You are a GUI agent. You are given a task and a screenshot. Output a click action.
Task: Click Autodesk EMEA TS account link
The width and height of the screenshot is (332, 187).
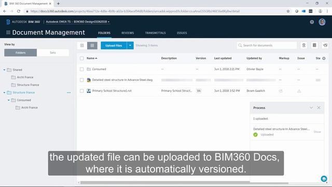(58, 22)
